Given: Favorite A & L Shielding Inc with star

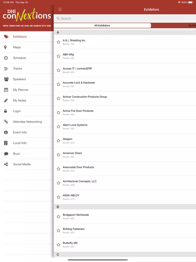Looking at the screenshot, I should coord(58,42).
